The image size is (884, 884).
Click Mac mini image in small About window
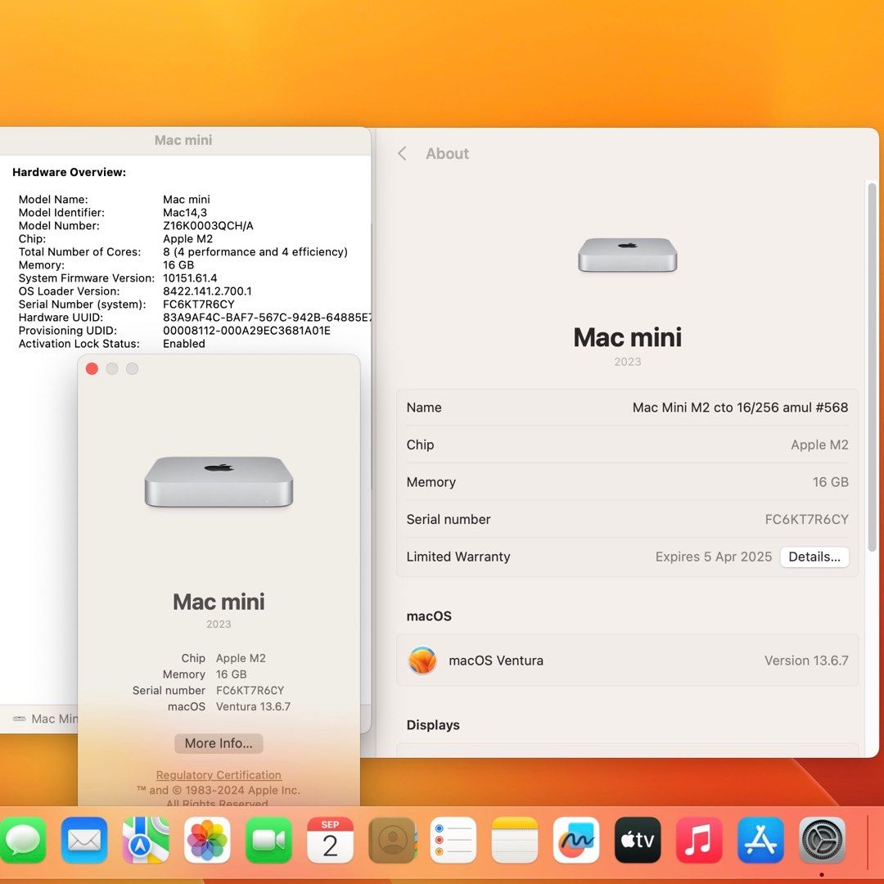pyautogui.click(x=219, y=481)
